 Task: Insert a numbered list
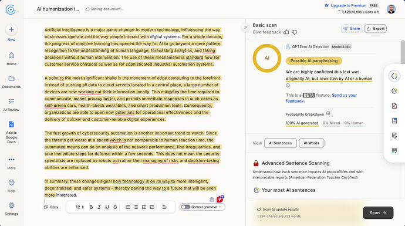click(x=127, y=207)
